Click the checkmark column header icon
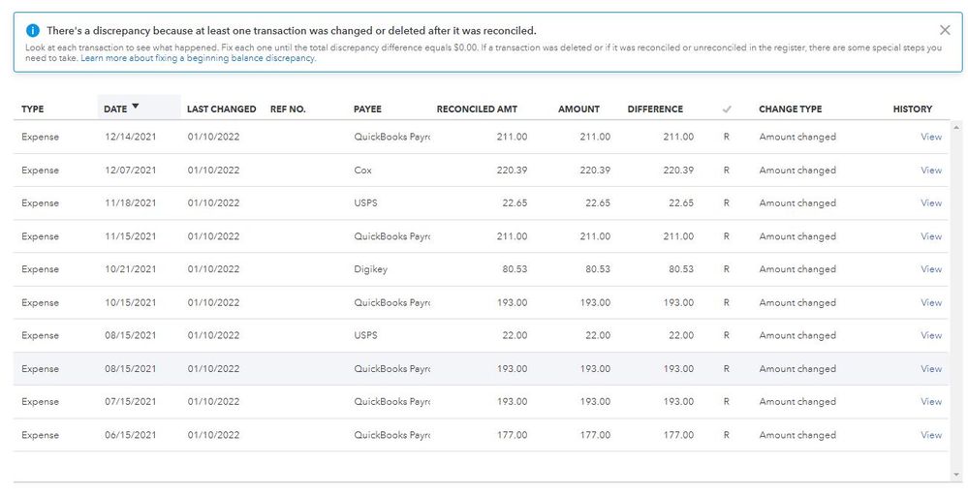Screen dimensions: 968x497 (727, 109)
